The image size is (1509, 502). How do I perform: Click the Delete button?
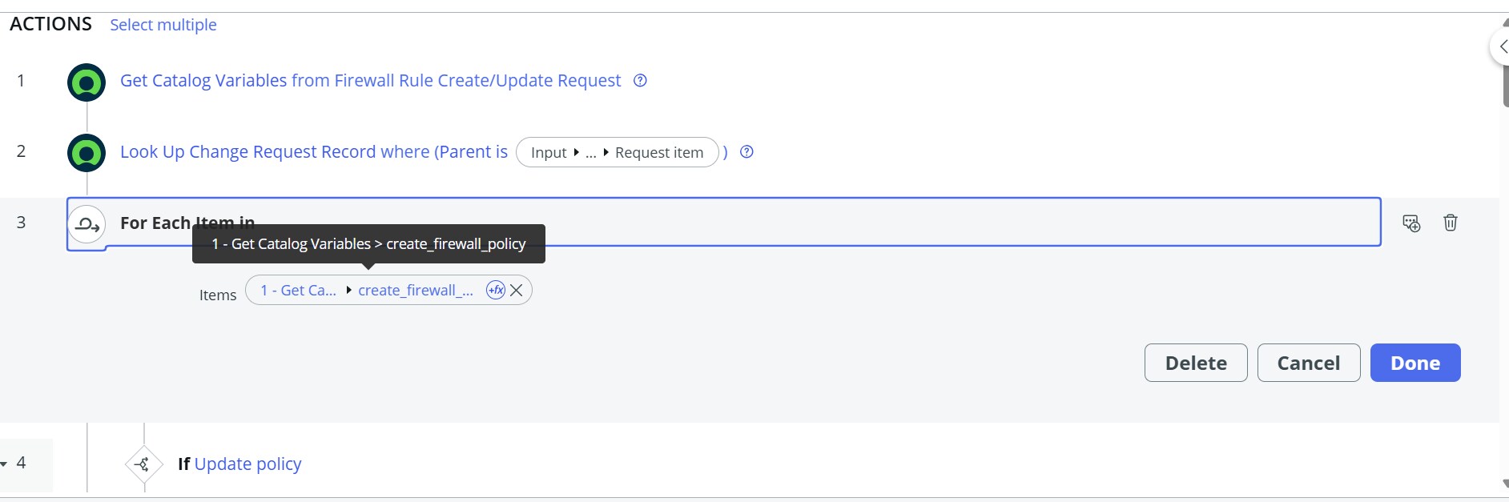(x=1196, y=363)
